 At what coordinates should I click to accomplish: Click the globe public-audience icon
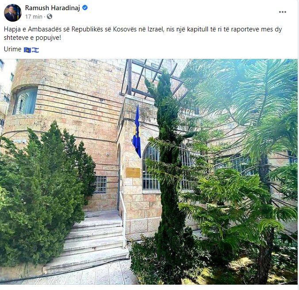[x=50, y=17]
